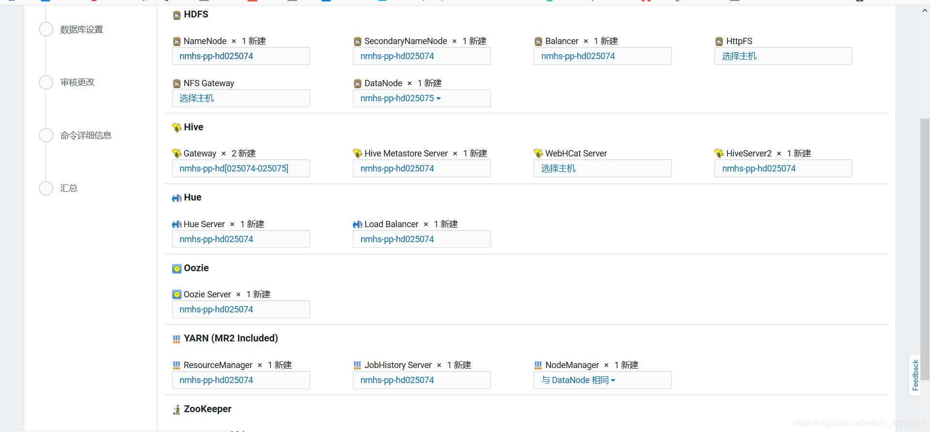This screenshot has height=432, width=930.
Task: Click the Hive service bee icon
Action: 177,127
